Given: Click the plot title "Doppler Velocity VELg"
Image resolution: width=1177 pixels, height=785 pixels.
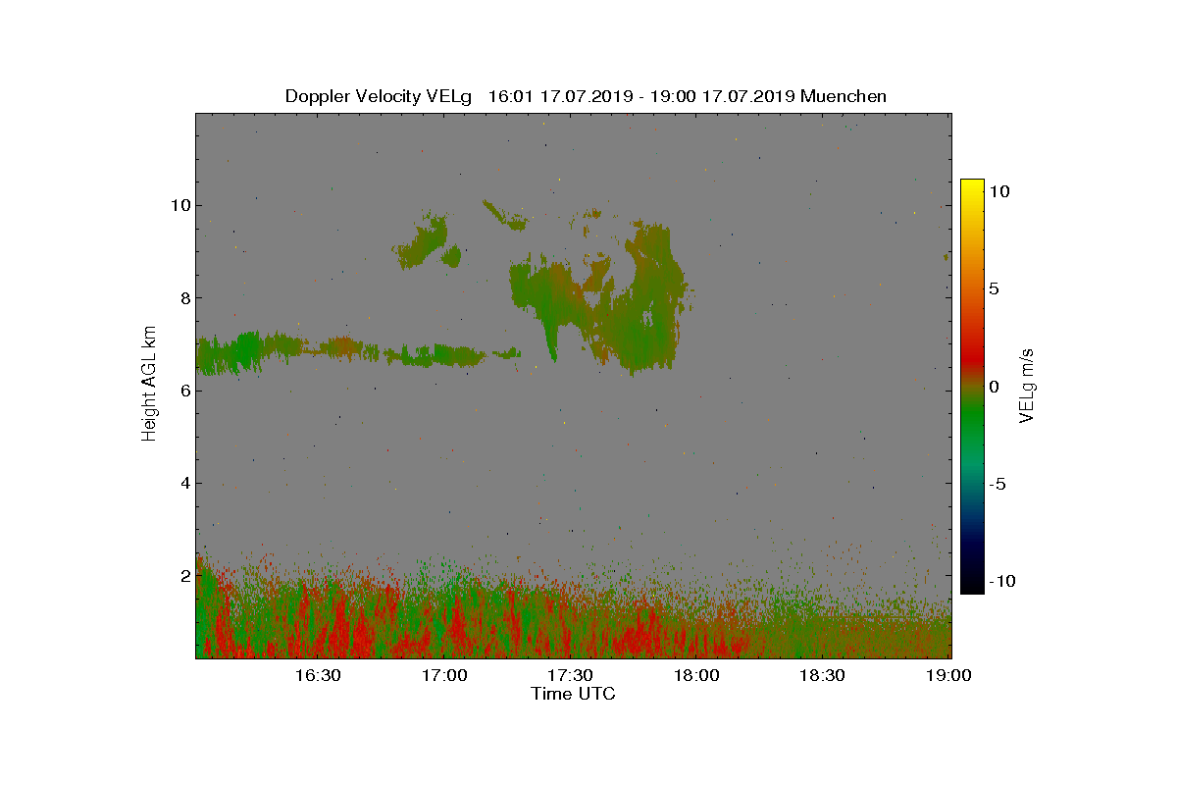Looking at the screenshot, I should tap(379, 96).
